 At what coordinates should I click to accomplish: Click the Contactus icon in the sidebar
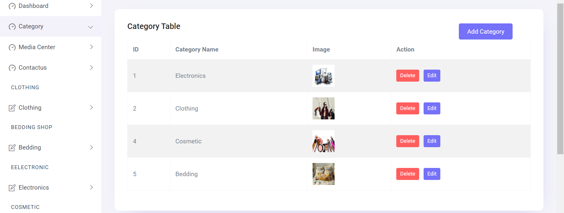coord(12,68)
